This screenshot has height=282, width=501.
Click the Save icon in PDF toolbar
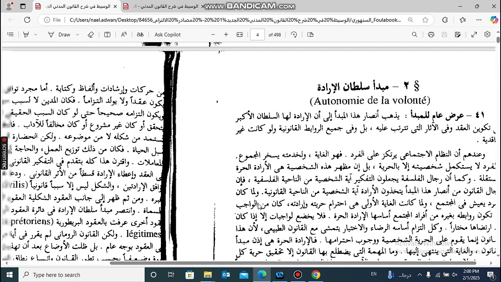point(444,34)
